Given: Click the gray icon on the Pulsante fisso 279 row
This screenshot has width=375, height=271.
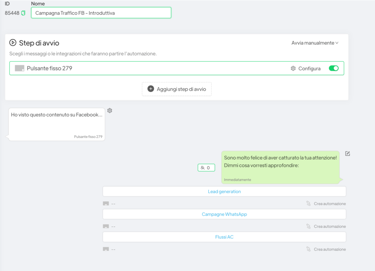Looking at the screenshot, I should (x=19, y=68).
